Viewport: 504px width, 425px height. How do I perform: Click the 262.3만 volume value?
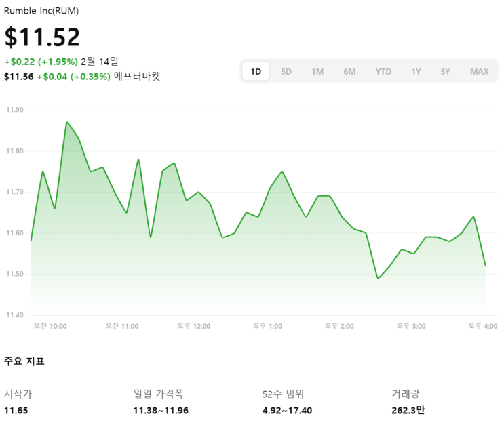point(408,411)
